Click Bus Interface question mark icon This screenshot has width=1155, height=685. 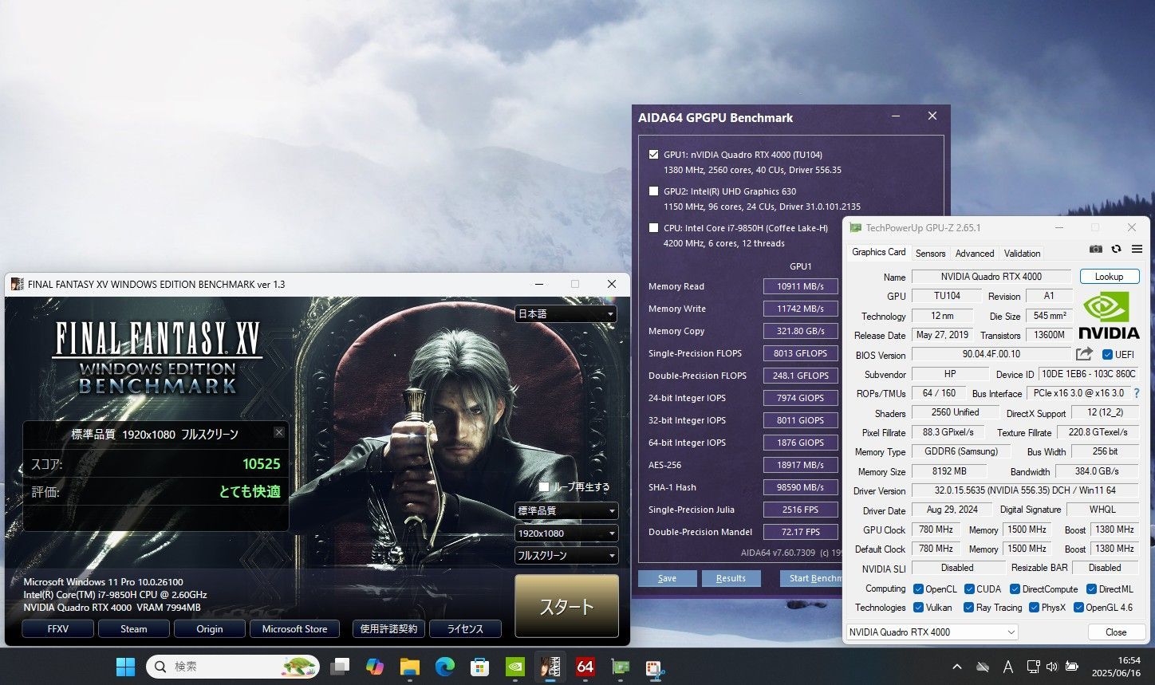[1137, 393]
